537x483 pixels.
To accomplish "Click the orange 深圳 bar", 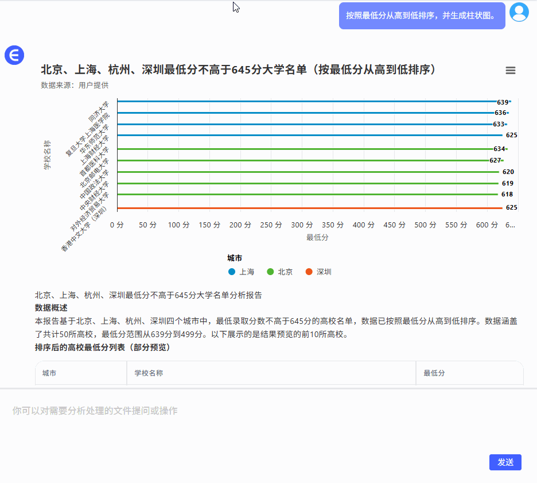I will point(310,208).
